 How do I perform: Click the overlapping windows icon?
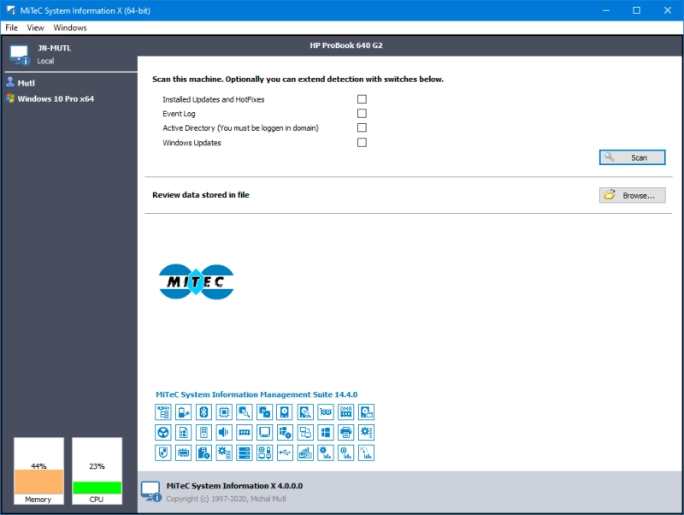(x=264, y=412)
